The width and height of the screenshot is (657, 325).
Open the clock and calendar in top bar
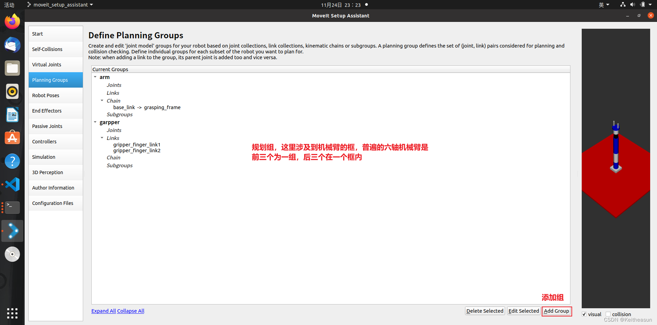(x=341, y=5)
